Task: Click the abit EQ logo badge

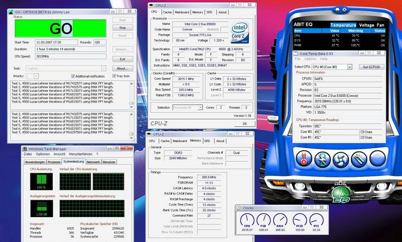Action: coord(341,193)
